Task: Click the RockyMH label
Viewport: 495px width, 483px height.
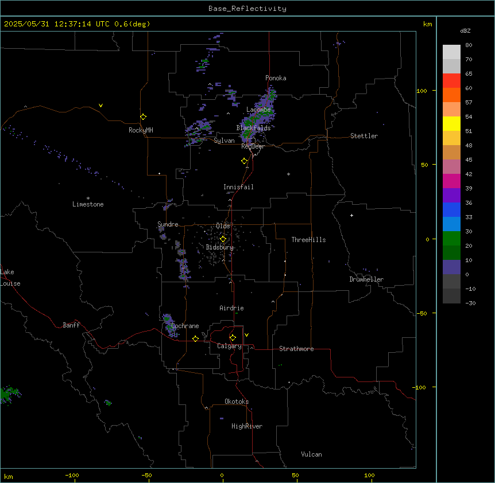Action: (x=141, y=130)
